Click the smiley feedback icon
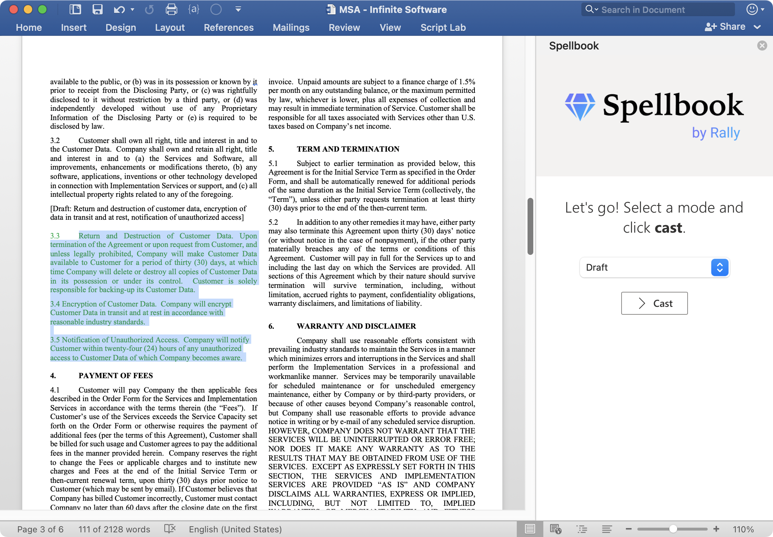773x537 pixels. click(x=752, y=9)
